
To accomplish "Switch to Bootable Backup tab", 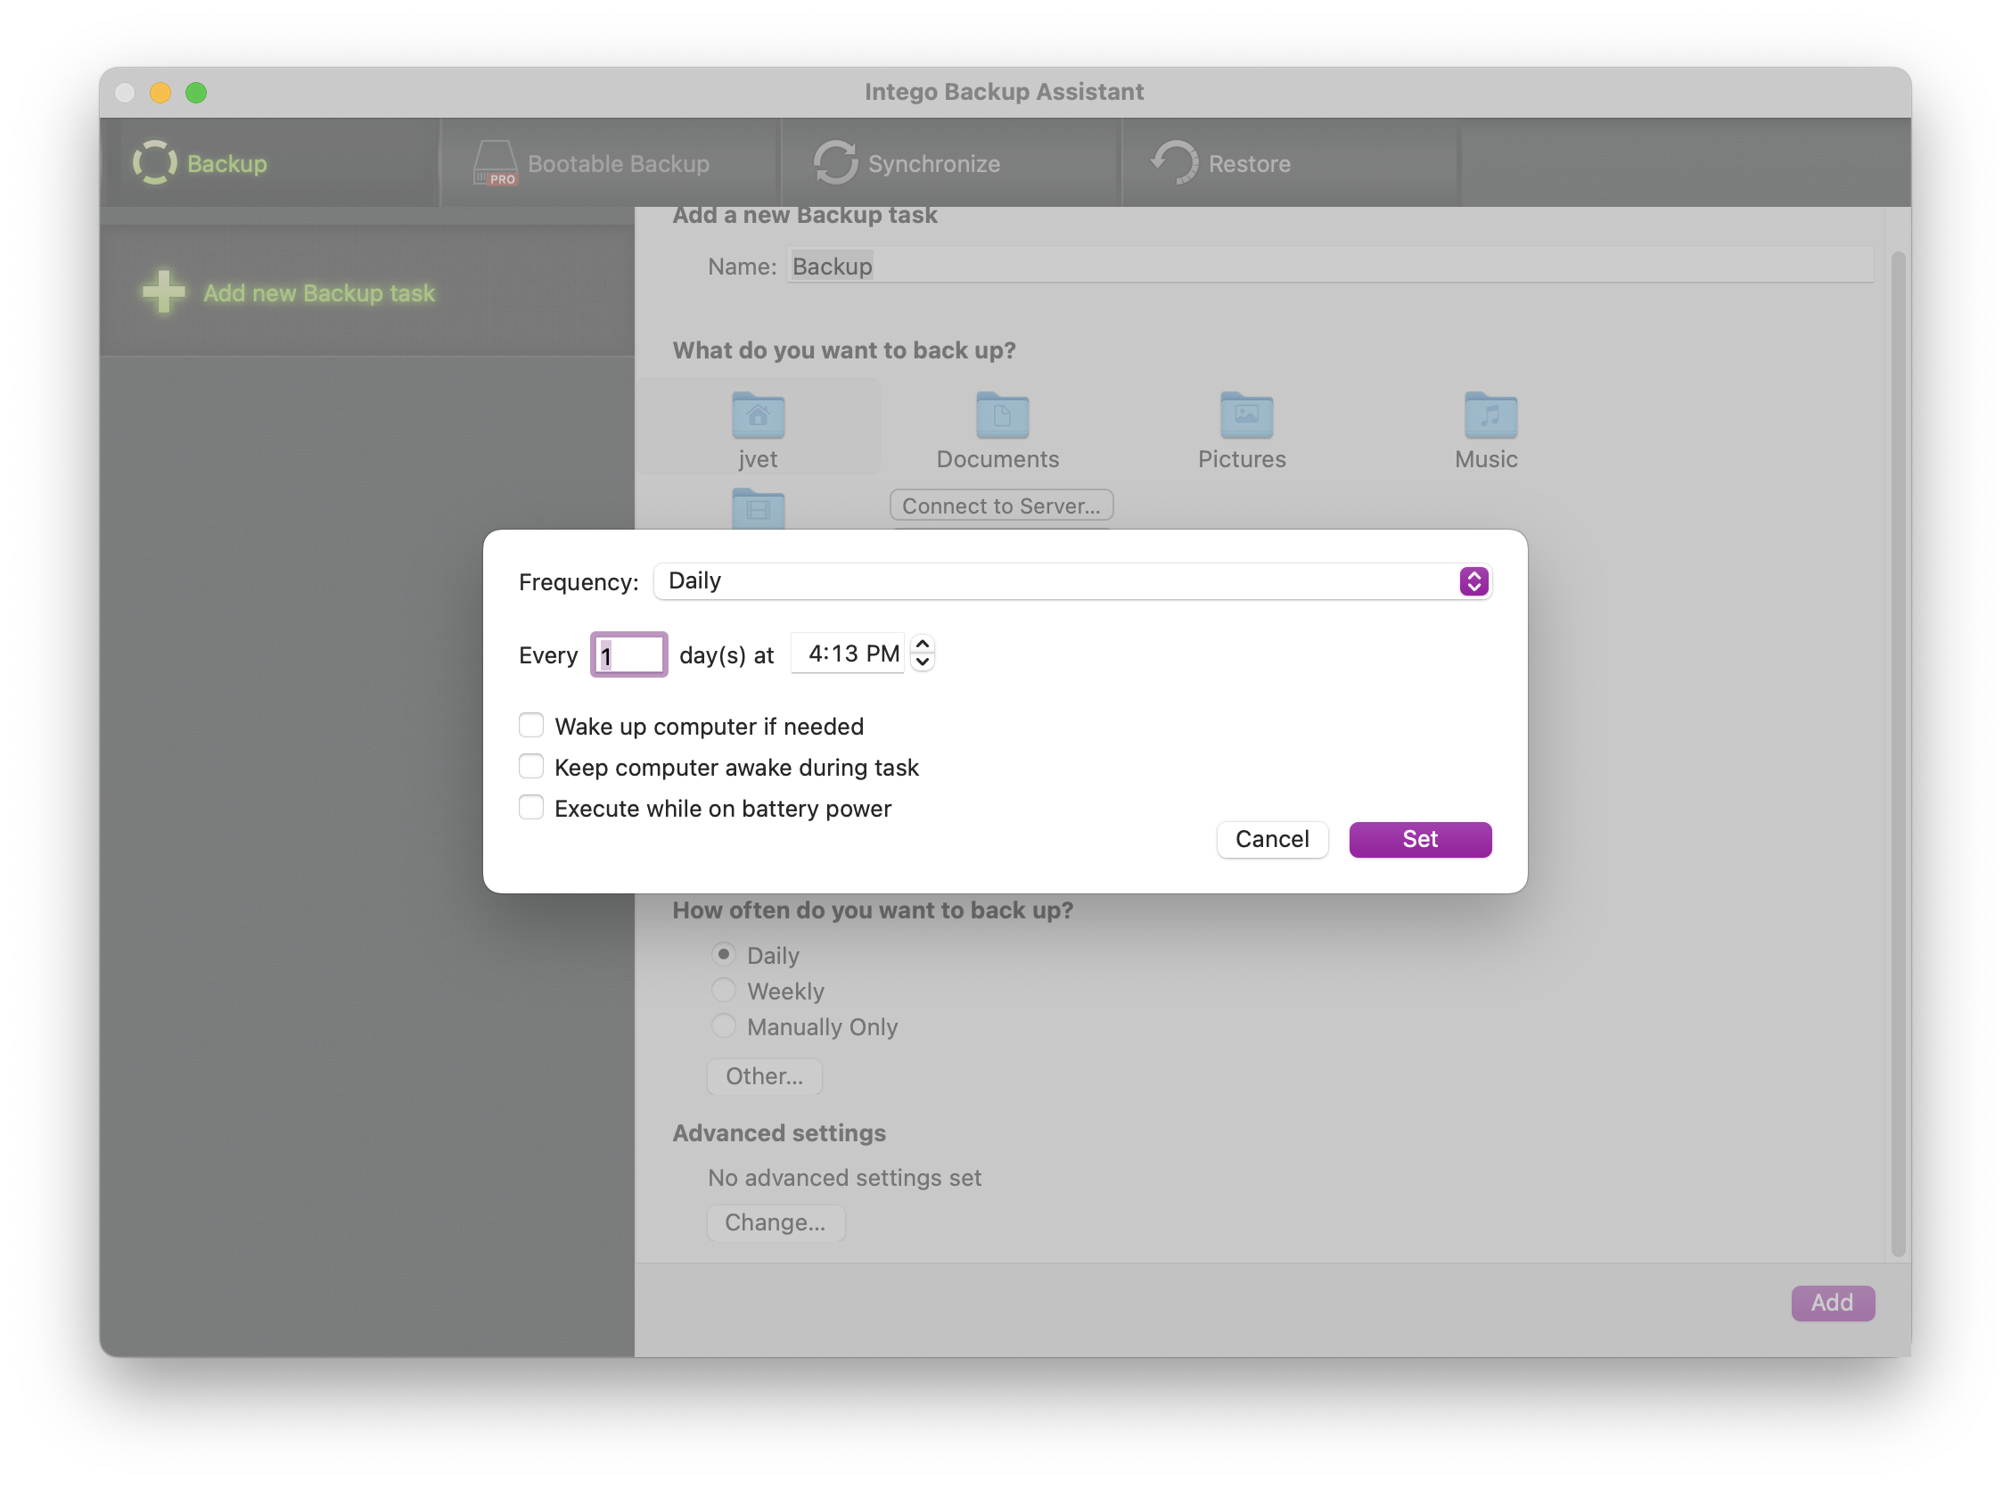I will 610,163.
